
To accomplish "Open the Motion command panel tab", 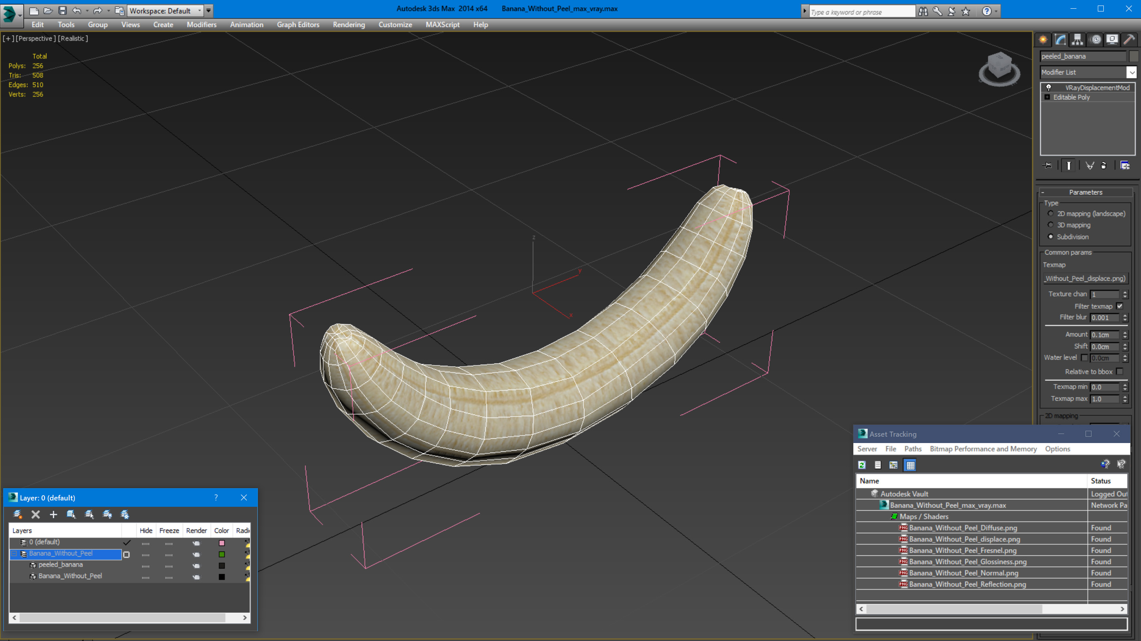I will [x=1095, y=40].
